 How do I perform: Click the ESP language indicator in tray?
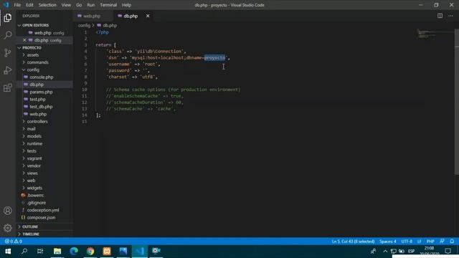(x=411, y=251)
